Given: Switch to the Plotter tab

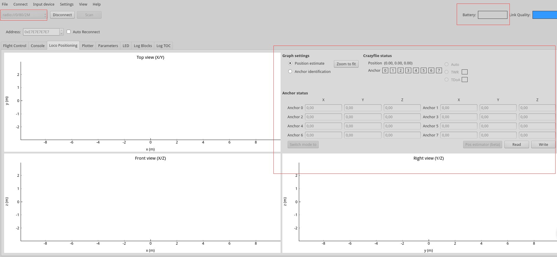Looking at the screenshot, I should point(88,46).
